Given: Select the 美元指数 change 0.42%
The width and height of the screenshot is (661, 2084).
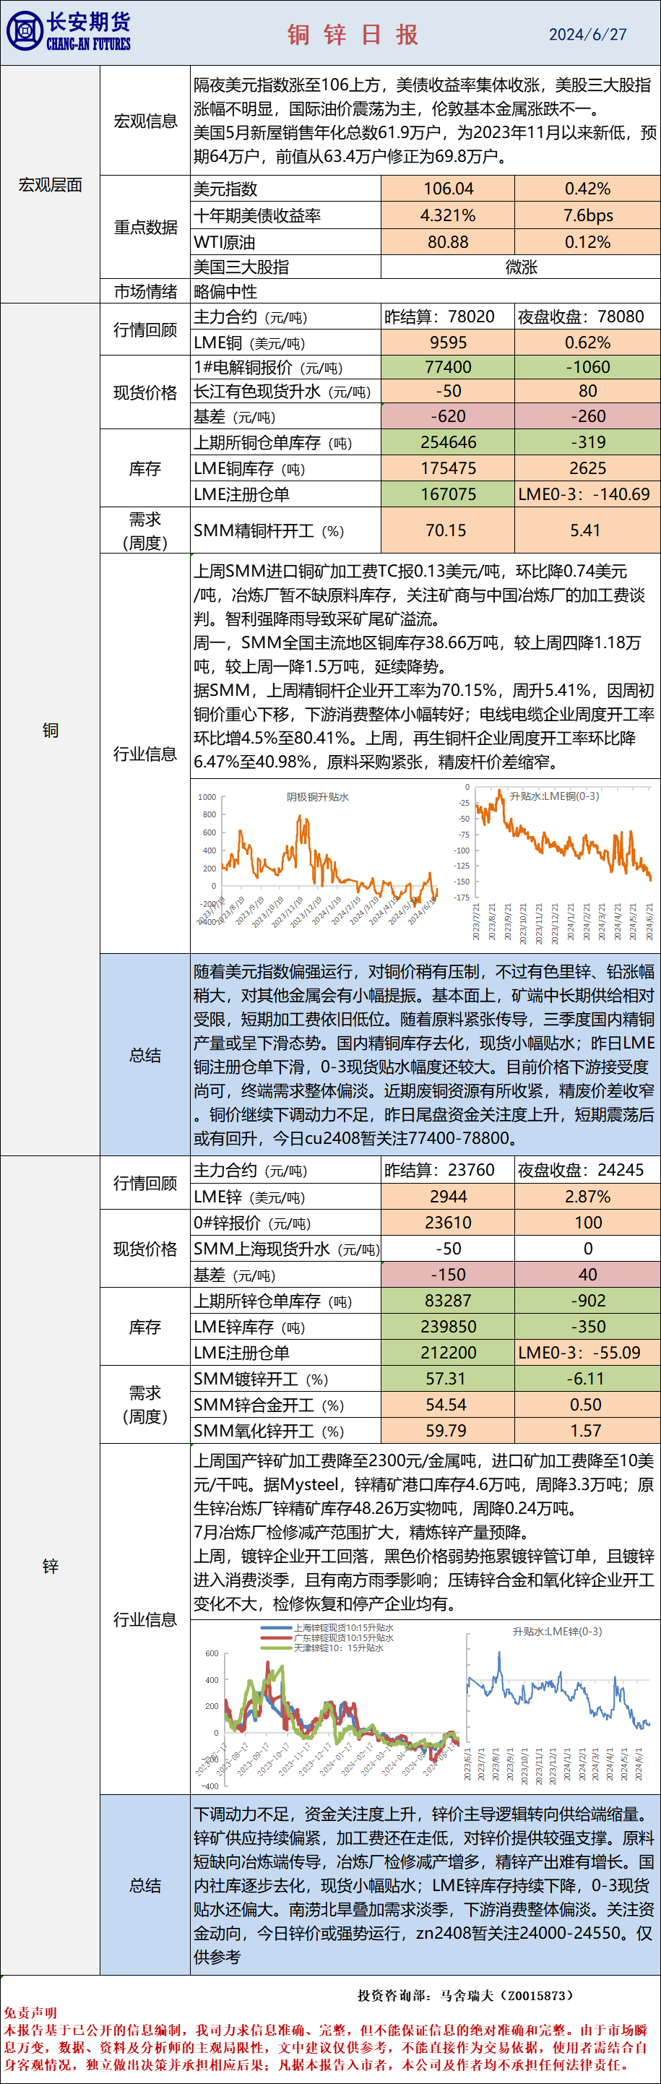Looking at the screenshot, I should click(x=587, y=189).
